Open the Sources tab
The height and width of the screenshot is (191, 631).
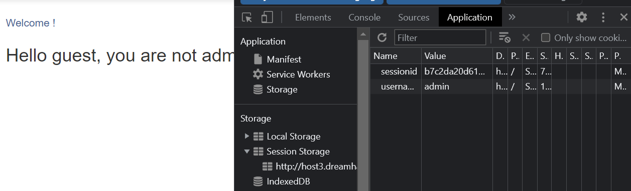click(414, 17)
